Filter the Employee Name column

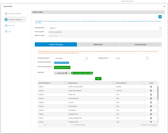(x=113, y=83)
